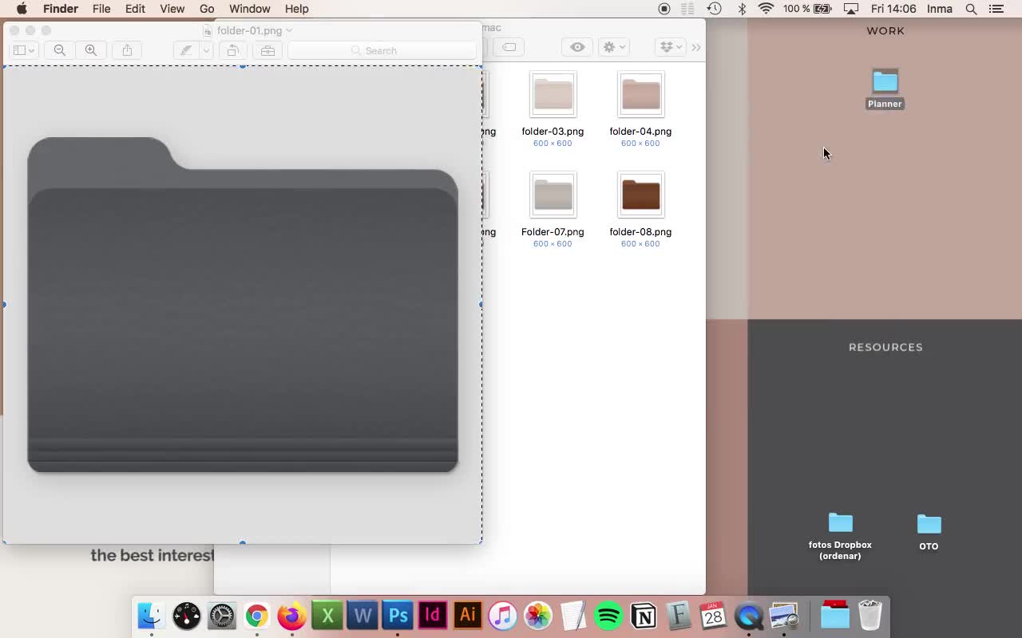Zoom in the image in Preview
The image size is (1022, 638).
[x=91, y=50]
